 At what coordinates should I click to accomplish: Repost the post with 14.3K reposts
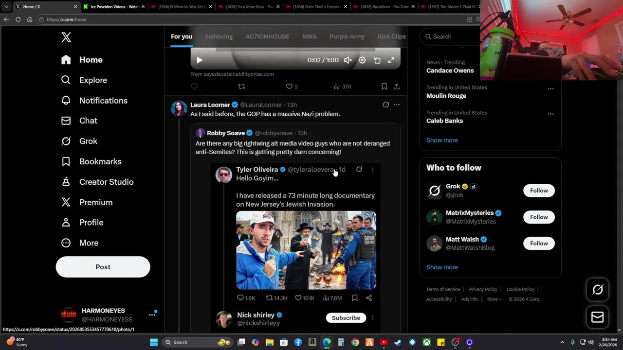point(276,298)
